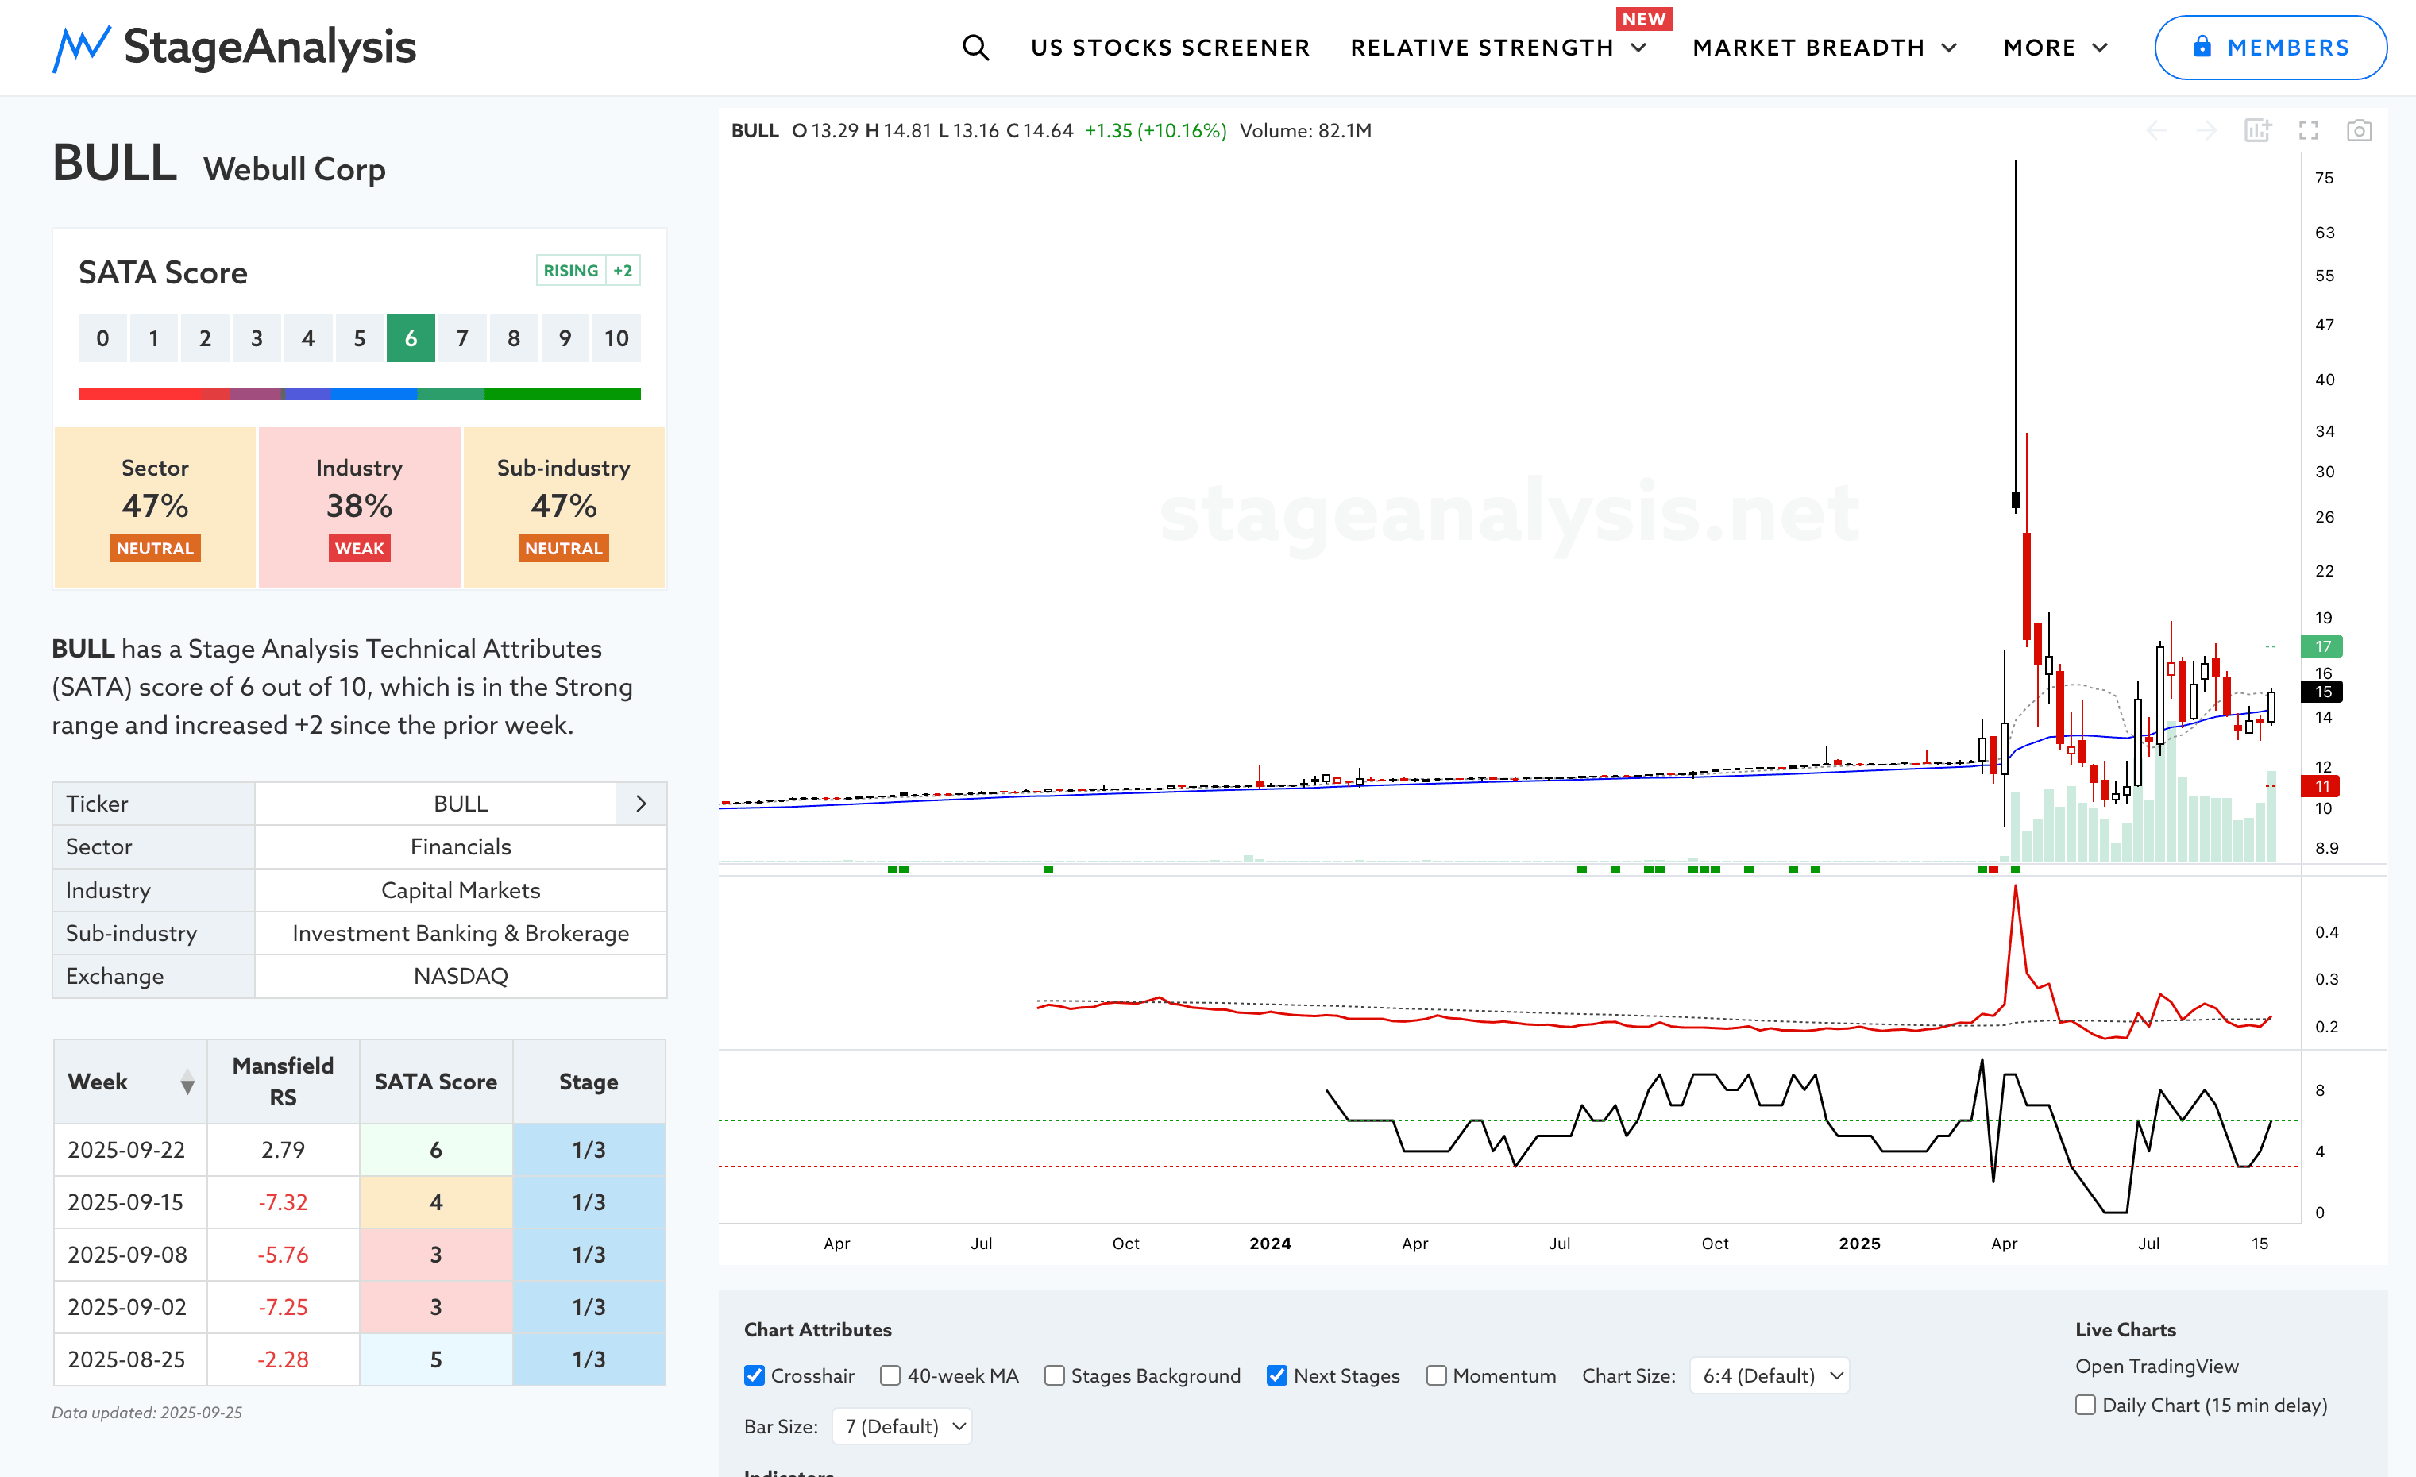This screenshot has height=1477, width=2416.
Task: Click Mansfield RS value -7.25
Action: coord(284,1307)
